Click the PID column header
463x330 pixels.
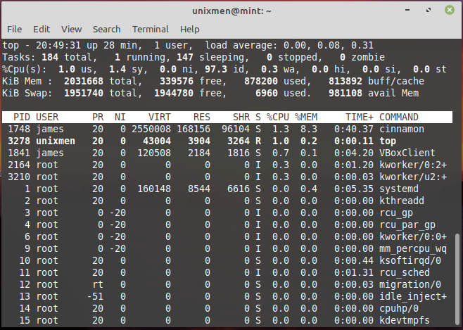click(22, 118)
